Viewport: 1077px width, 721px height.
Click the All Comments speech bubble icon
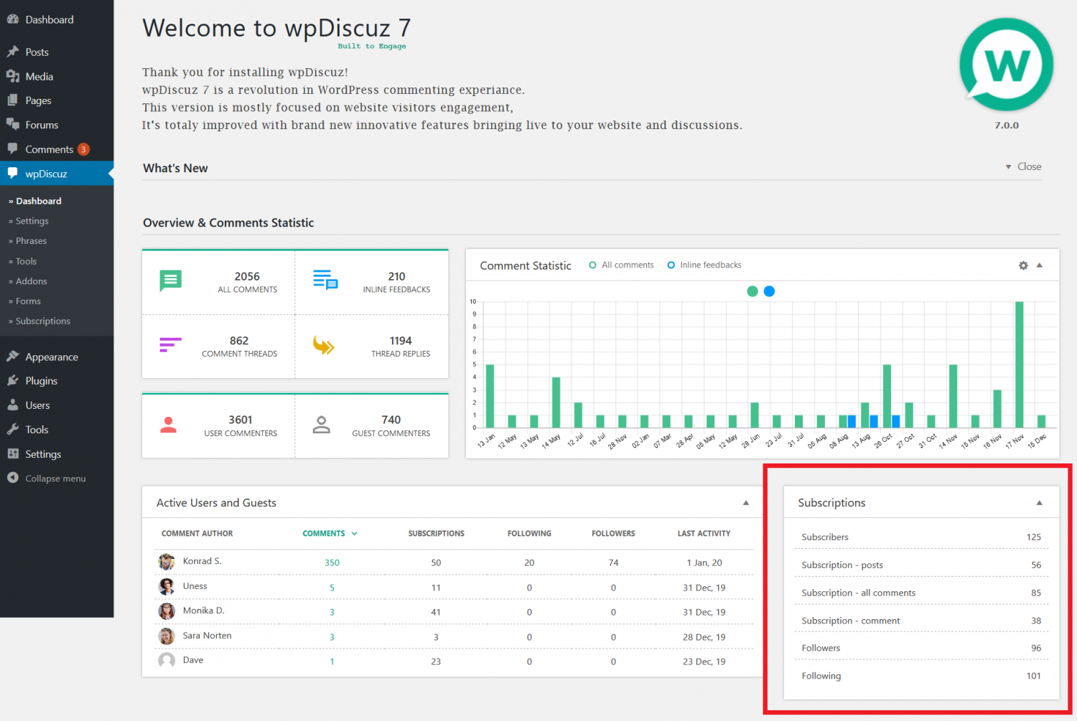pyautogui.click(x=170, y=281)
